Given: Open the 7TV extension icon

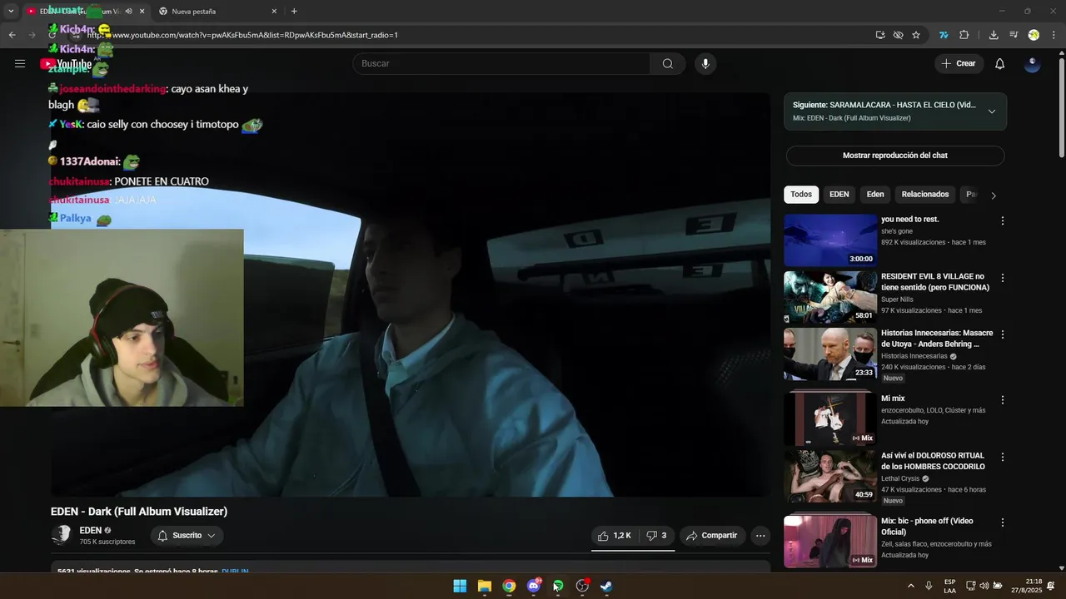Looking at the screenshot, I should [944, 35].
